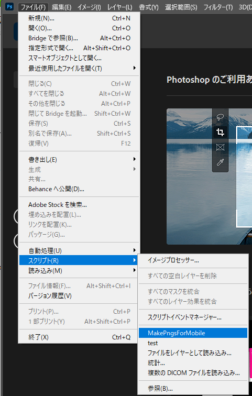Viewport: 252px width, 396px height.
Task: Choose 参照(B)... to browse scripts
Action: point(193,389)
